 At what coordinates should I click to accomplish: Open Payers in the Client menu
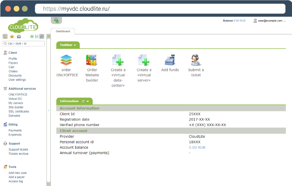(x=13, y=63)
